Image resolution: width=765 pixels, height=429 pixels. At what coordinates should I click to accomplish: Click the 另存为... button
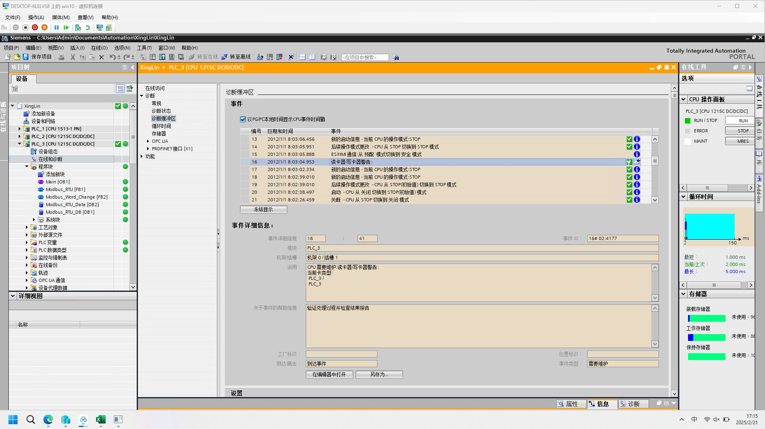tap(379, 374)
